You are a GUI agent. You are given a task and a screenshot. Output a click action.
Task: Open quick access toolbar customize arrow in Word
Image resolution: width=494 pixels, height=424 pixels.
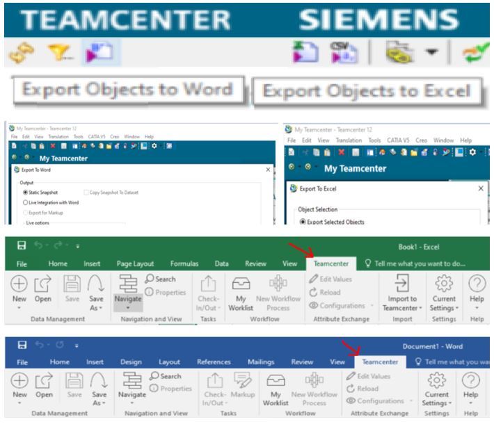(77, 345)
